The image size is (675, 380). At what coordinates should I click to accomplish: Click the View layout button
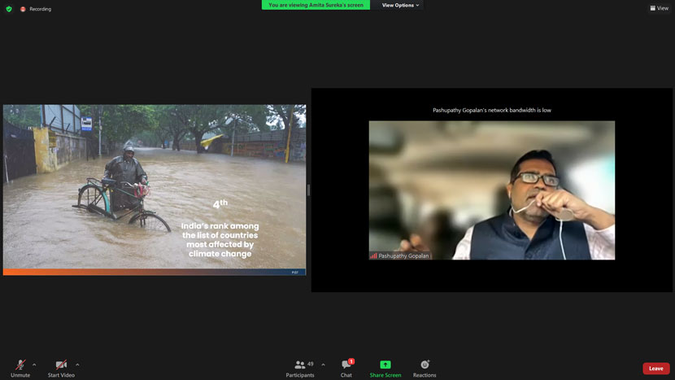[659, 8]
